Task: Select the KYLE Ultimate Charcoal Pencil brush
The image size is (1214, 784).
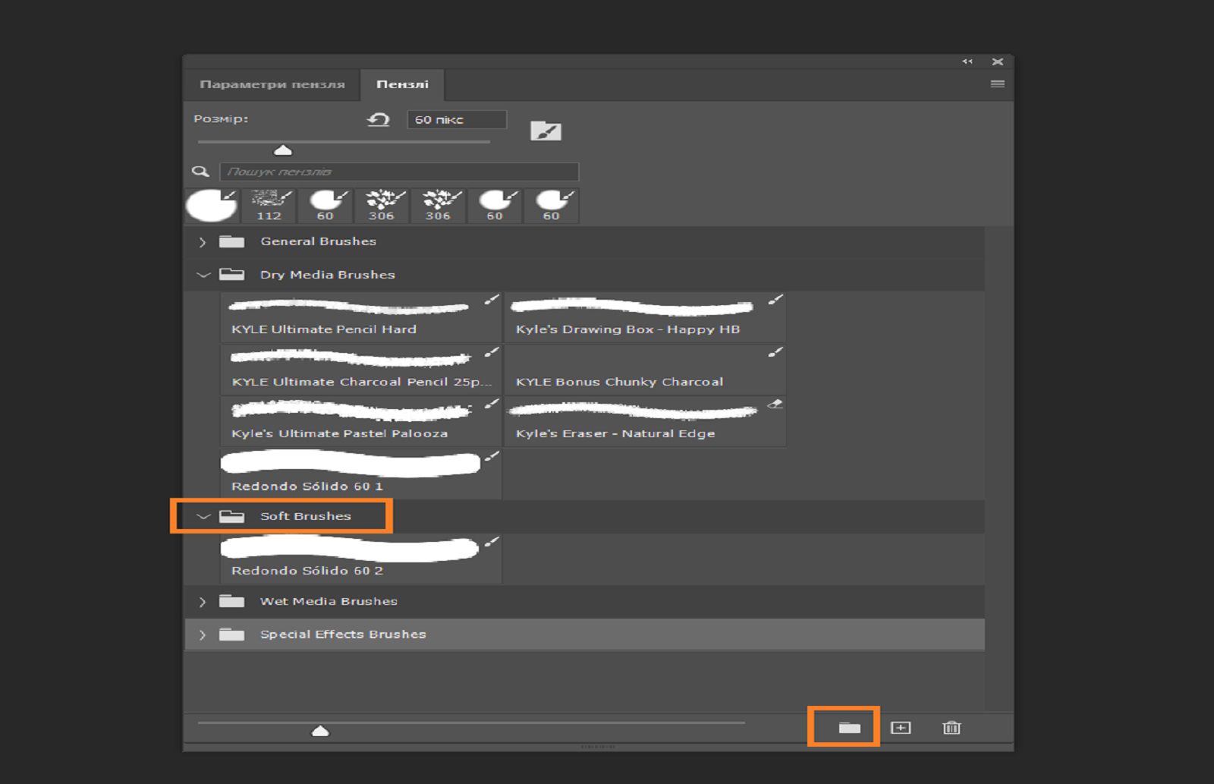Action: [361, 370]
